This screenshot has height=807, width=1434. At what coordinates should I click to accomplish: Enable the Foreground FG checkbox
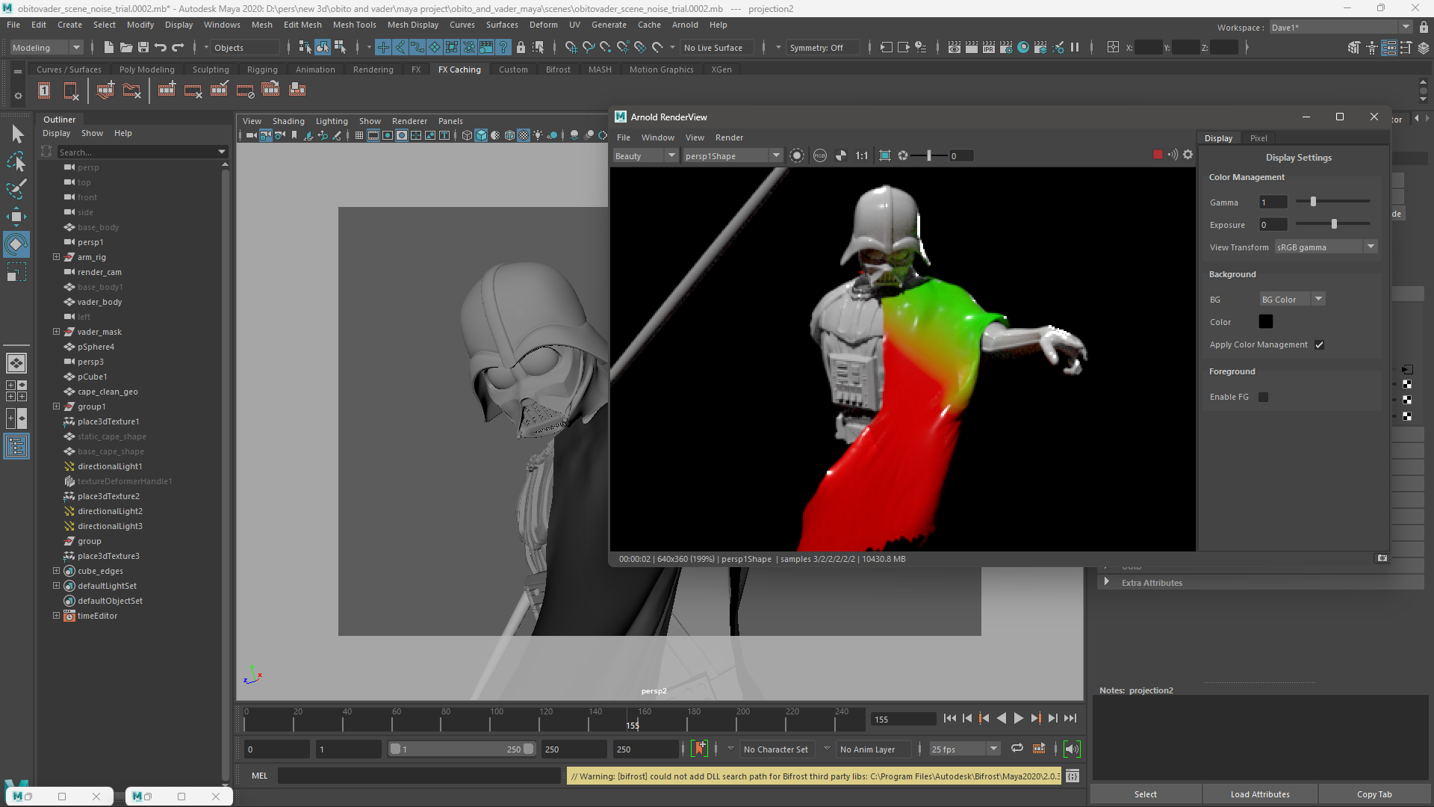[x=1263, y=397]
